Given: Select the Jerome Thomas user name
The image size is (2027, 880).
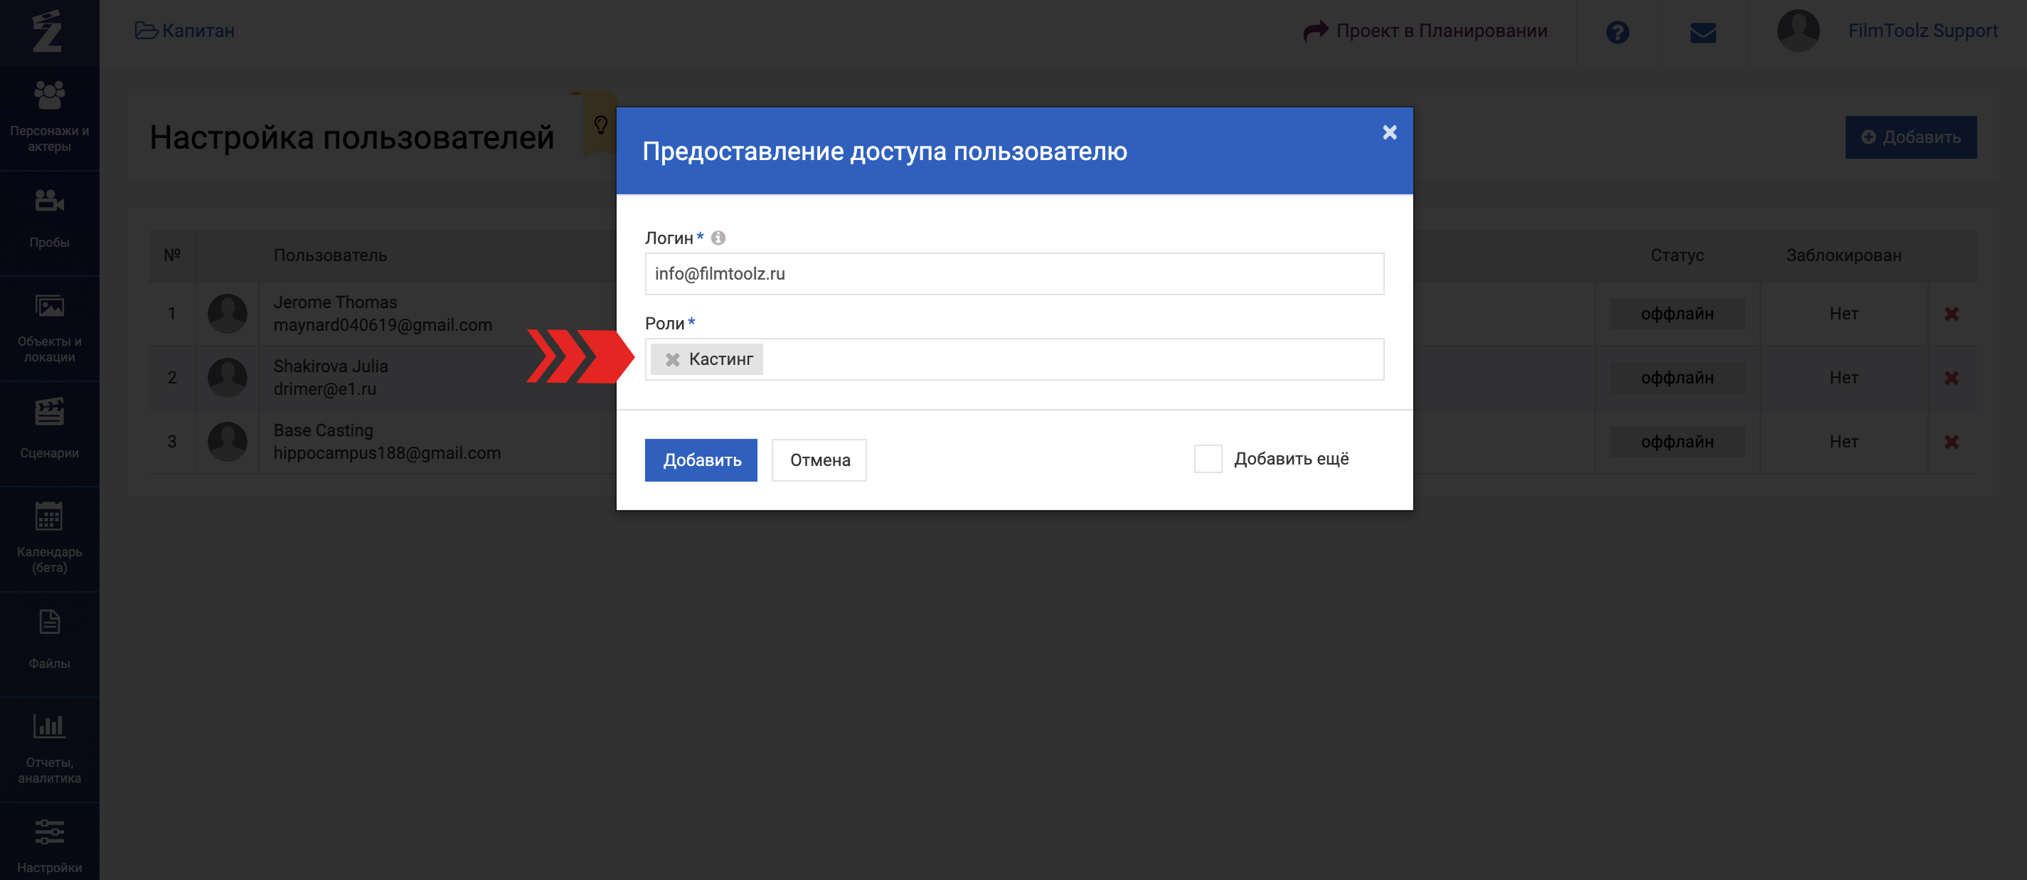Looking at the screenshot, I should click(335, 302).
